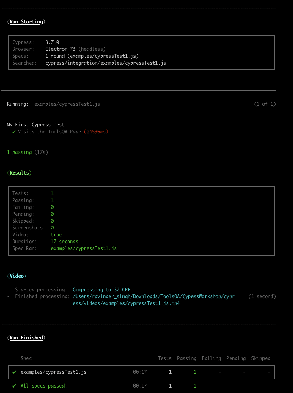Click the green checkmark before Visits the ToolsQA Page
This screenshot has height=393, width=293.
click(14, 132)
